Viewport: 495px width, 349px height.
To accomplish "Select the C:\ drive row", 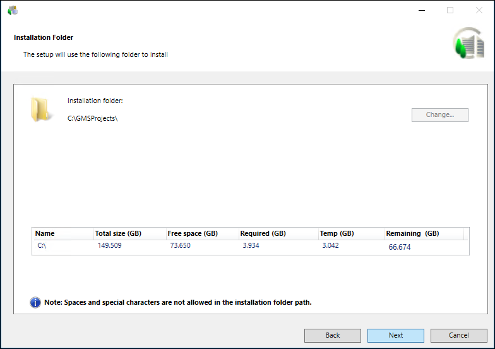I will pos(42,246).
